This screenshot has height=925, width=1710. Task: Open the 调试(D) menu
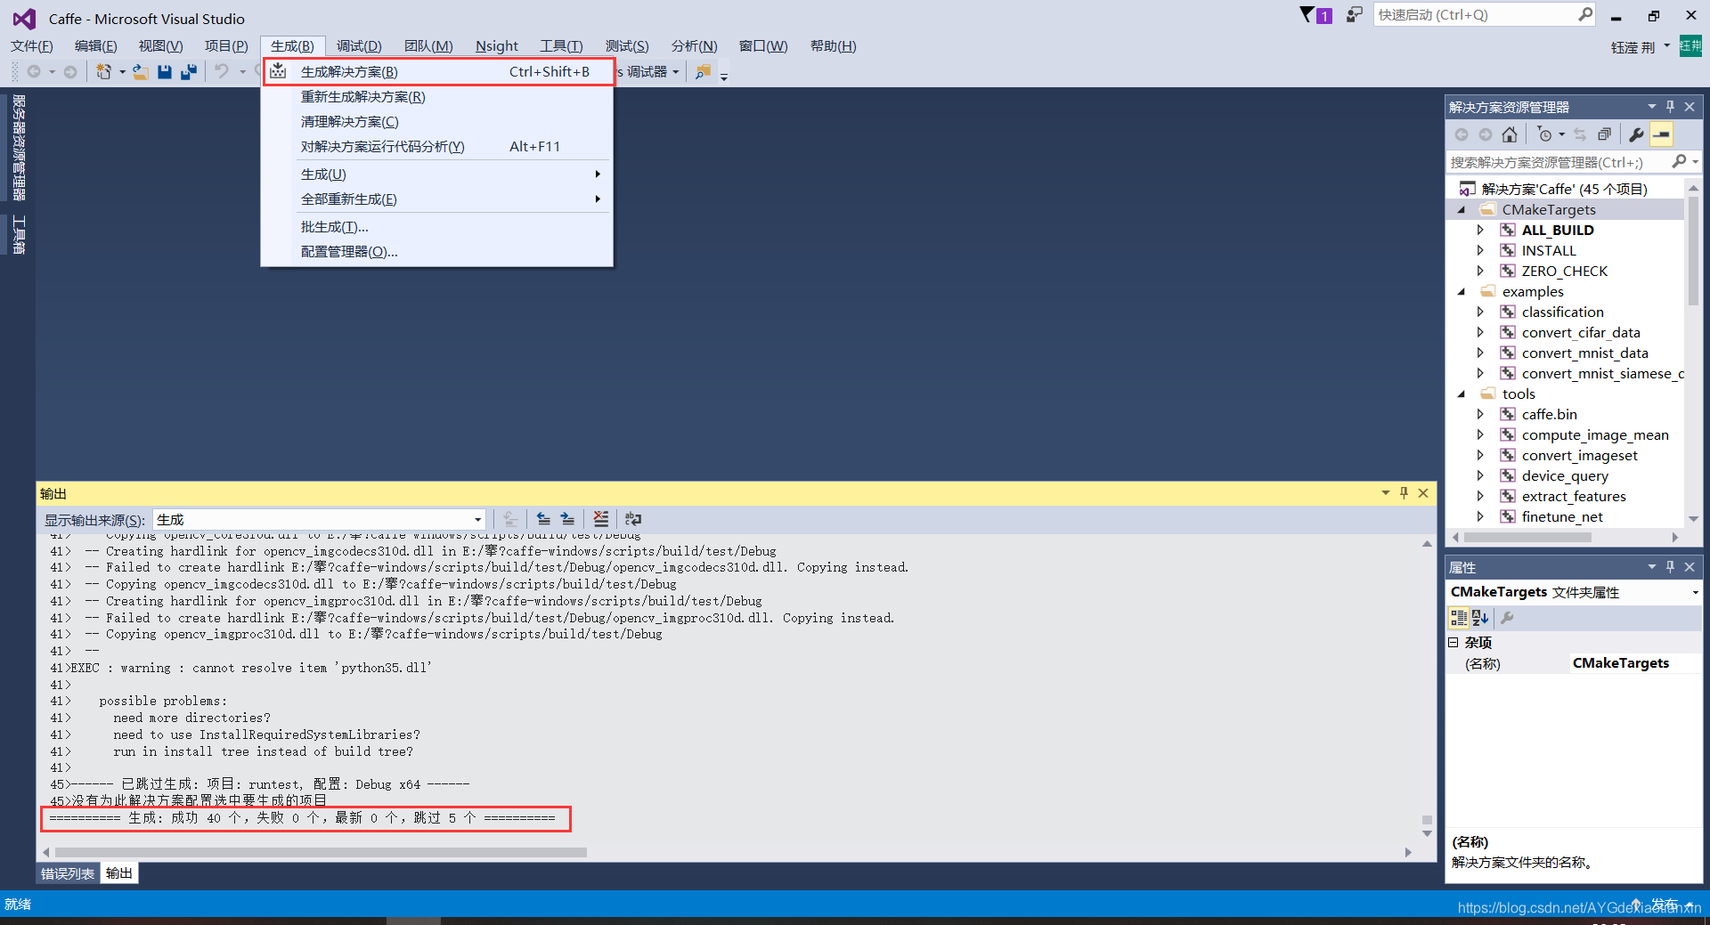pyautogui.click(x=359, y=46)
